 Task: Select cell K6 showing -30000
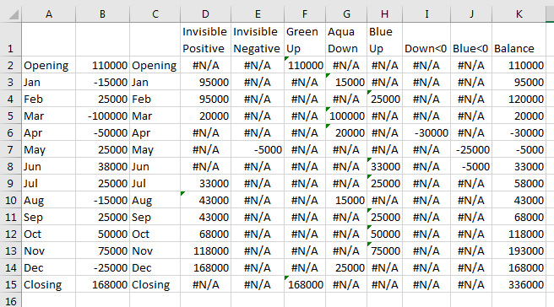tap(519, 132)
